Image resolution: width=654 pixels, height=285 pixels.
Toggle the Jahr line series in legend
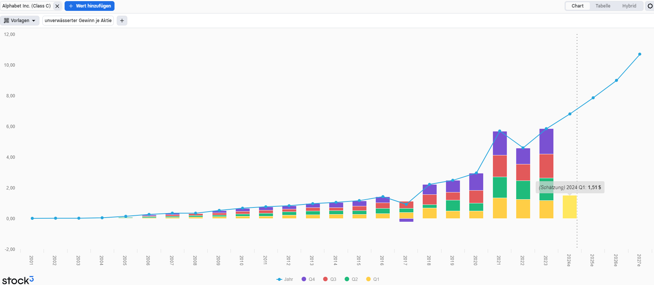coord(285,279)
